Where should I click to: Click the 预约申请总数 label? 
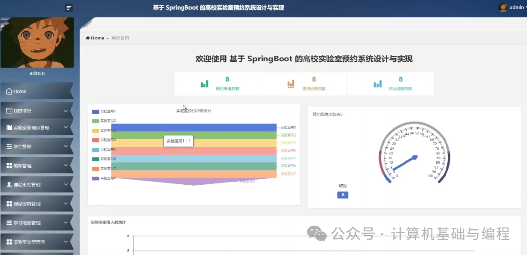pos(227,89)
